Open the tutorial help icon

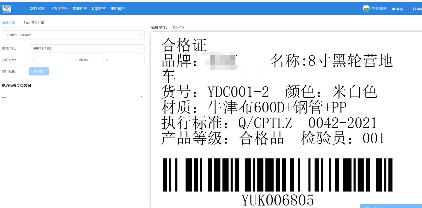[x=394, y=9]
